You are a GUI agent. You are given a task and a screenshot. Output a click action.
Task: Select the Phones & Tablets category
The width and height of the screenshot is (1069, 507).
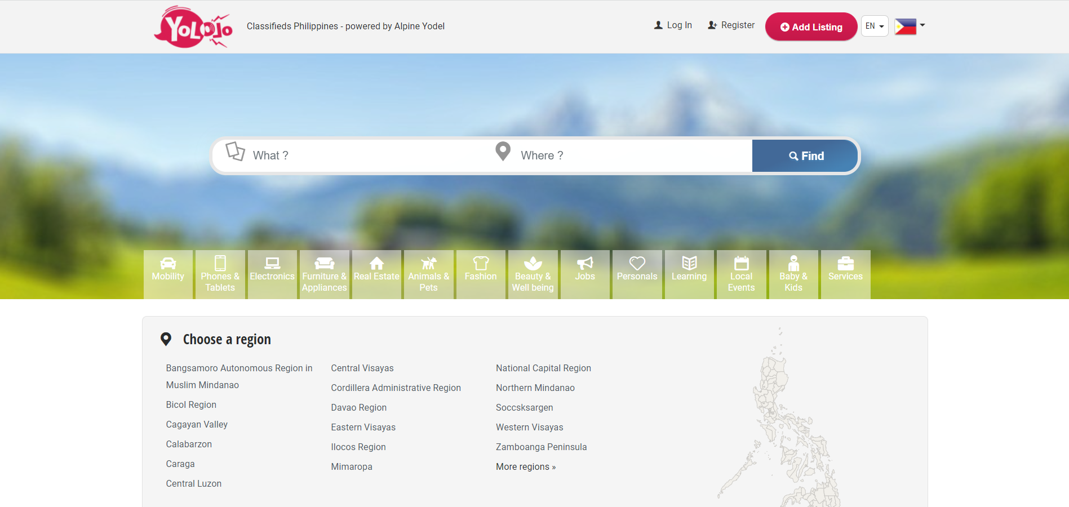pos(220,274)
